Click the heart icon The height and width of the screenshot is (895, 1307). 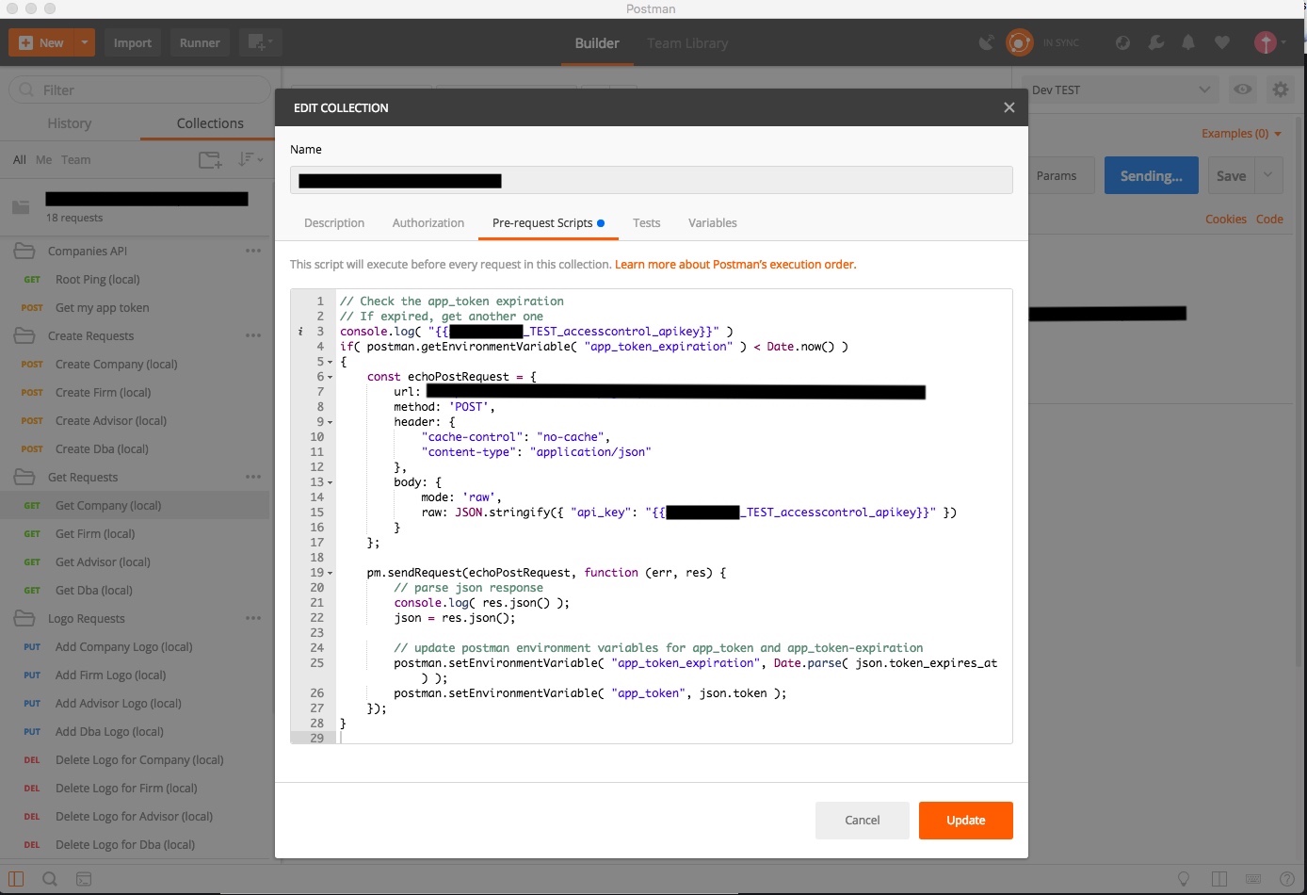pos(1222,42)
